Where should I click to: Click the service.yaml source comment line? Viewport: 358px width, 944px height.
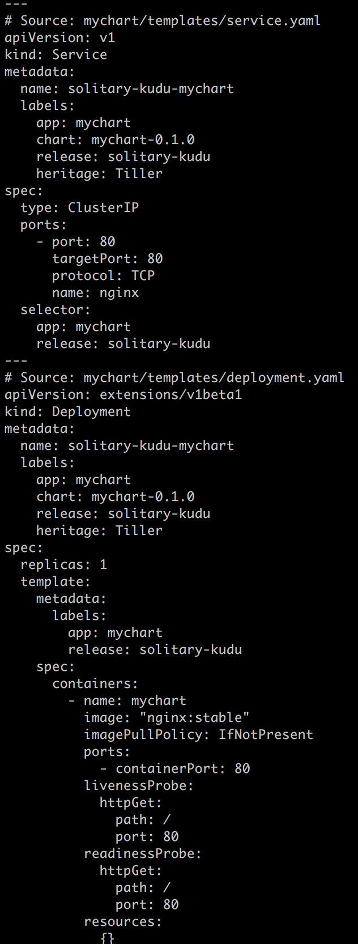point(163,21)
